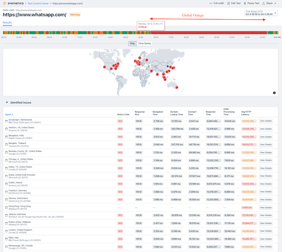Click the agent icon for Milan, Italy
Screen dimensions: 282x252
6,239
